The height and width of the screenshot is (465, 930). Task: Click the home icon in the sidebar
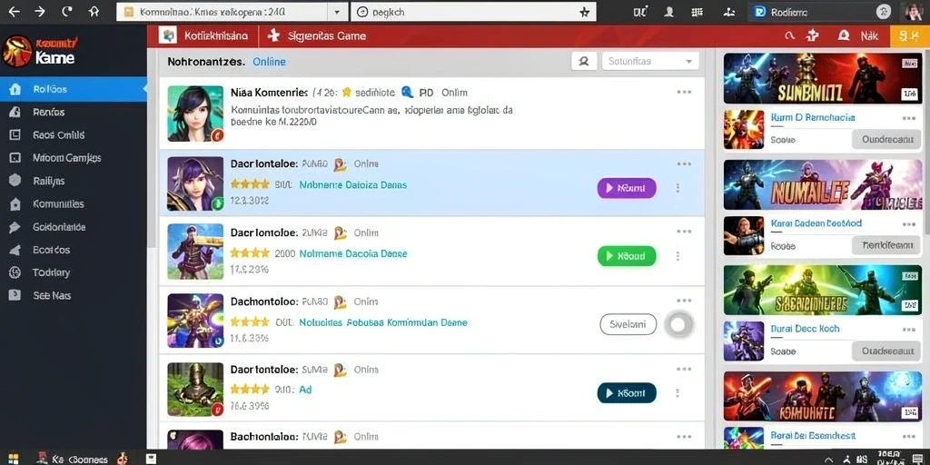pos(15,90)
